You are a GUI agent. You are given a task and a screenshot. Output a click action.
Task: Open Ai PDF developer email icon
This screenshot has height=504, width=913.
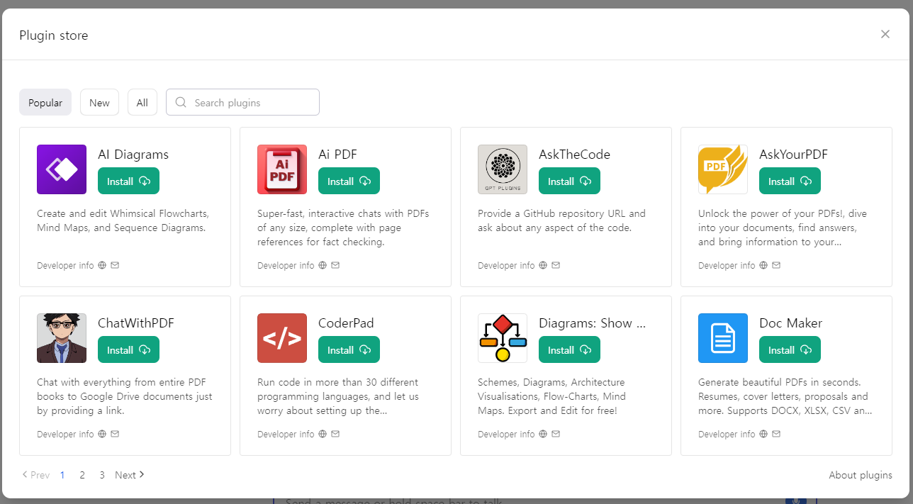click(335, 265)
